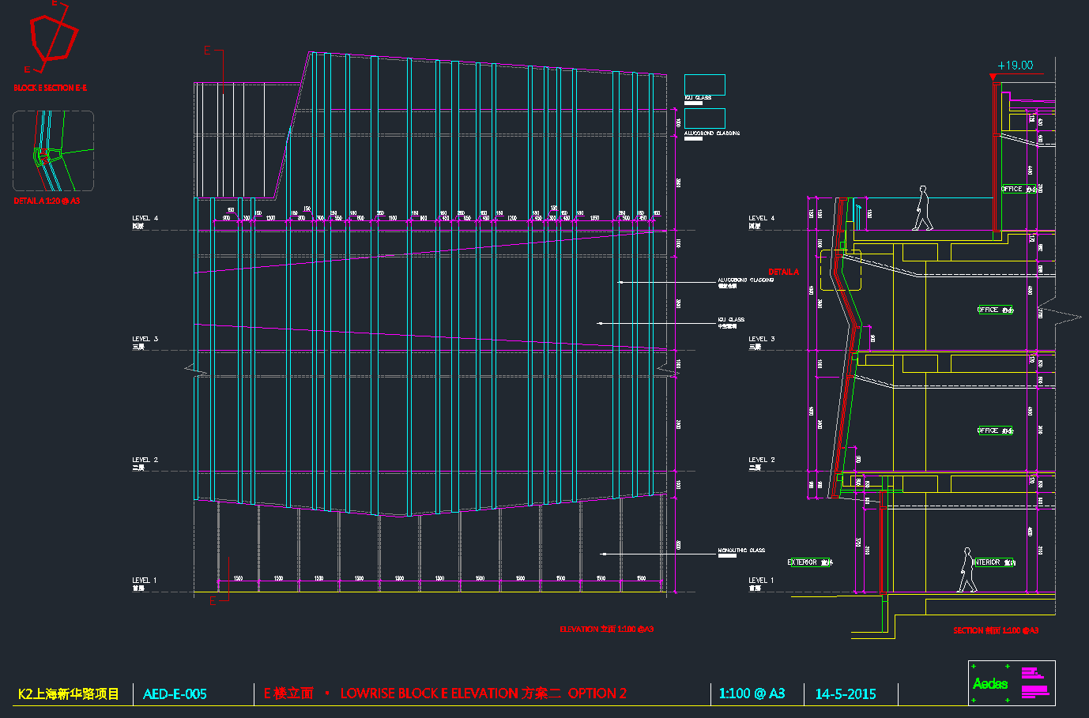
Task: Select the EXTERIOR label tag
Action: click(x=809, y=562)
